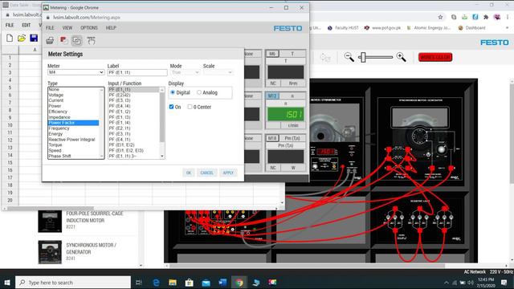
Task: Select PF (E3, I3) in Input/Function list
Action: pos(120,100)
